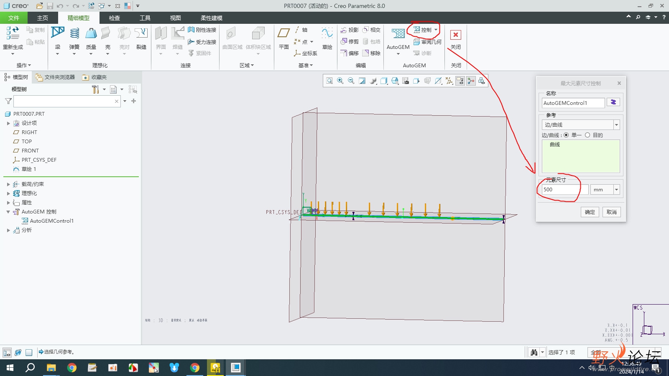Viewport: 669px width, 376px height.
Task: Open File Explorer from the taskbar
Action: [x=51, y=368]
